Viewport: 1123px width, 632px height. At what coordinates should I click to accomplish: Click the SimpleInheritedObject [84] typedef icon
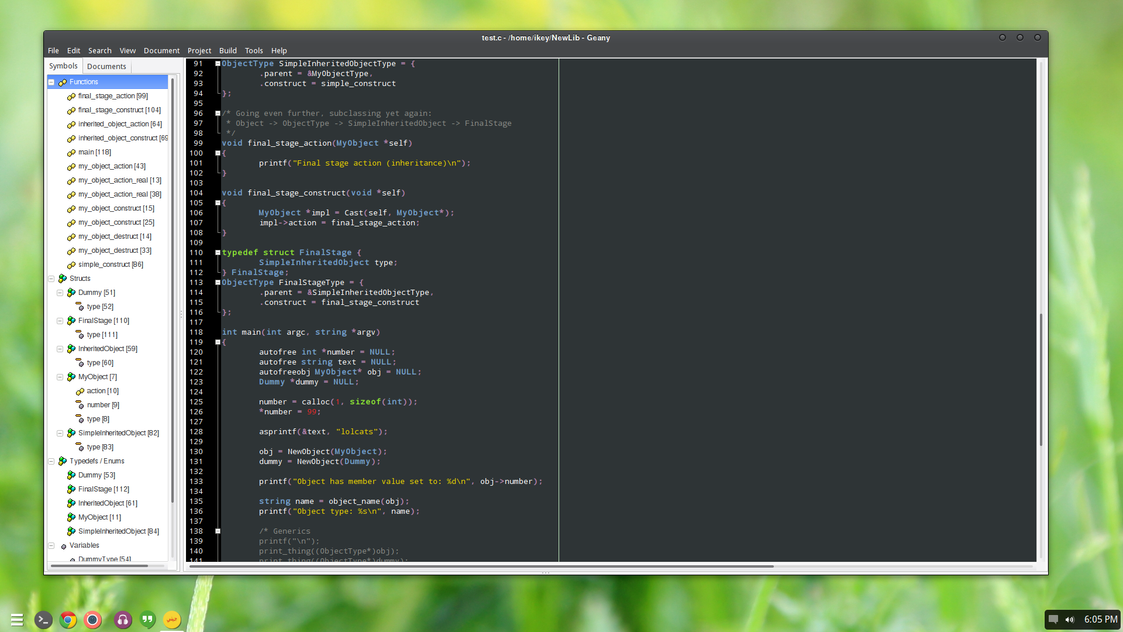click(x=71, y=531)
